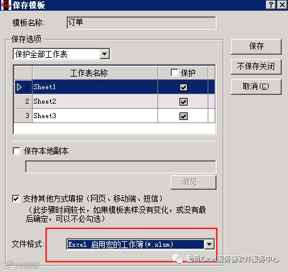Click the 不保存关闭 button
This screenshot has height=272, width=288.
(x=256, y=67)
